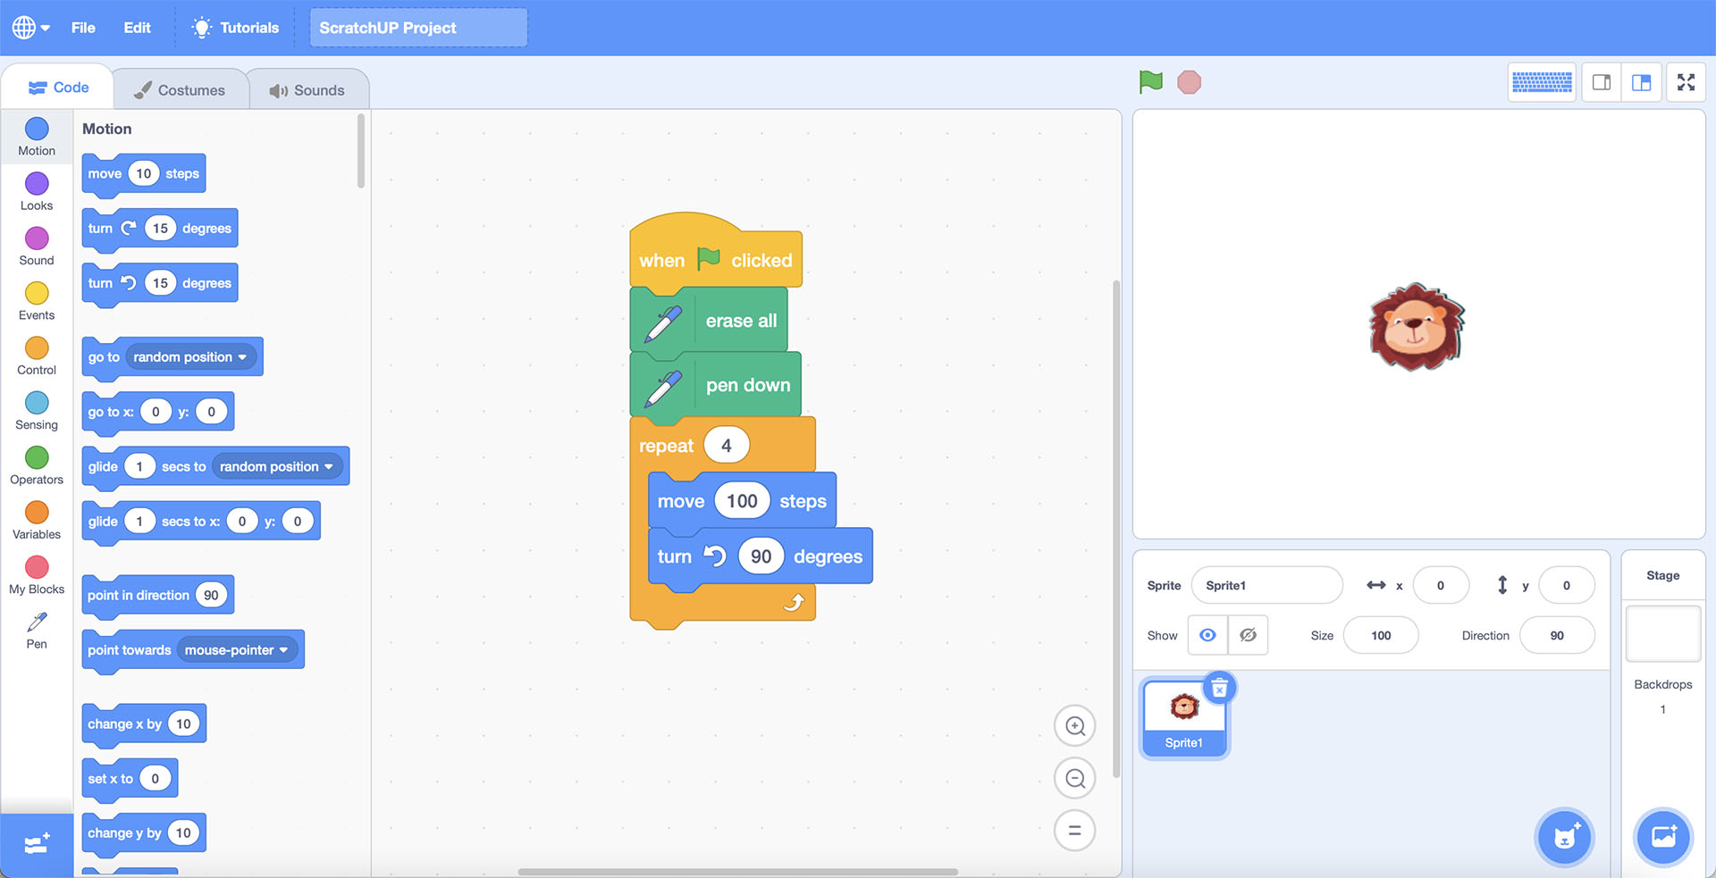1716x878 pixels.
Task: Select the Looks purple color category
Action: 37,191
